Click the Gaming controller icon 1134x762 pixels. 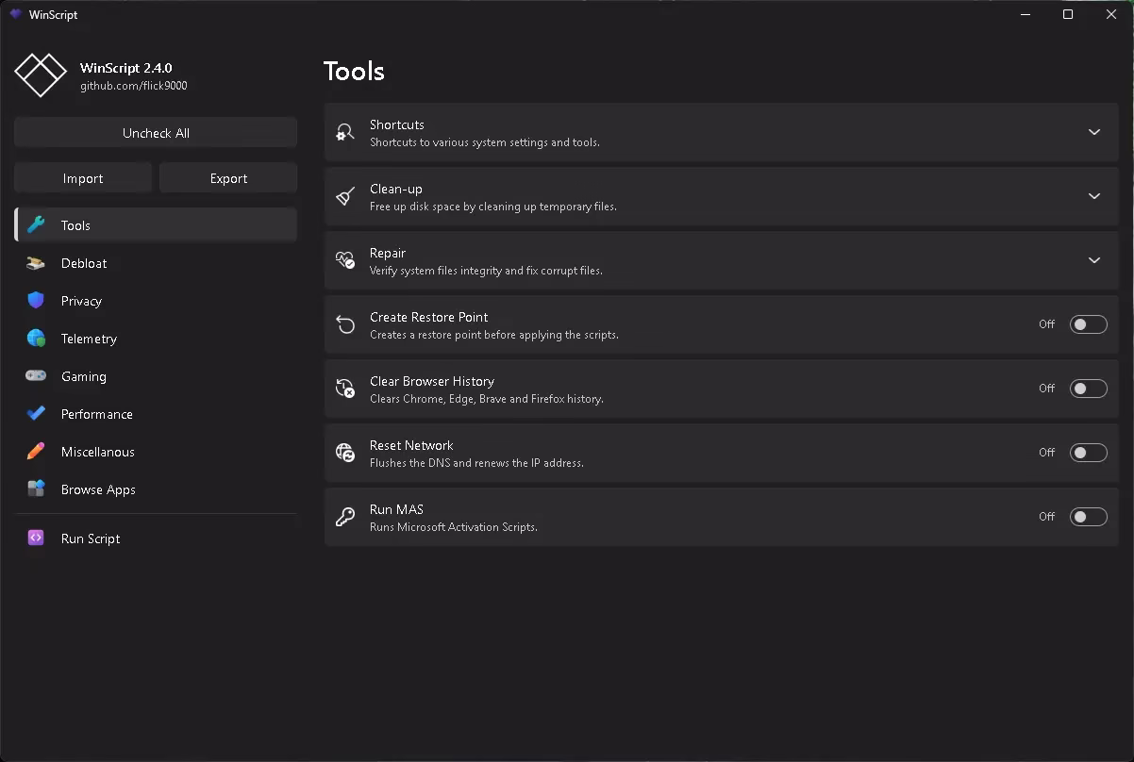coord(36,376)
